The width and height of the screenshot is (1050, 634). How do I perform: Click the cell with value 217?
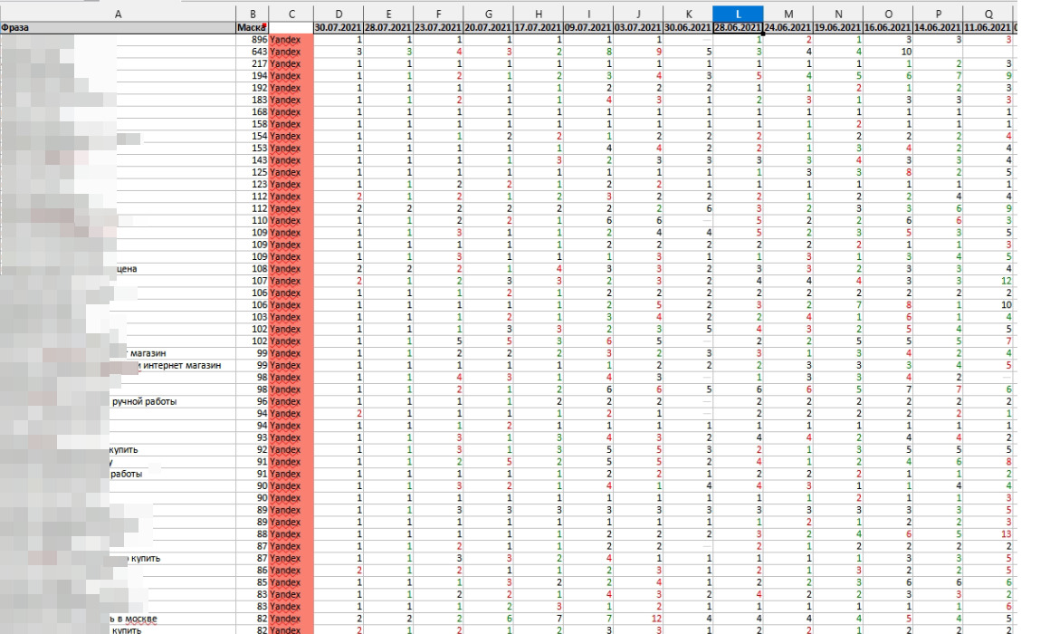click(252, 64)
